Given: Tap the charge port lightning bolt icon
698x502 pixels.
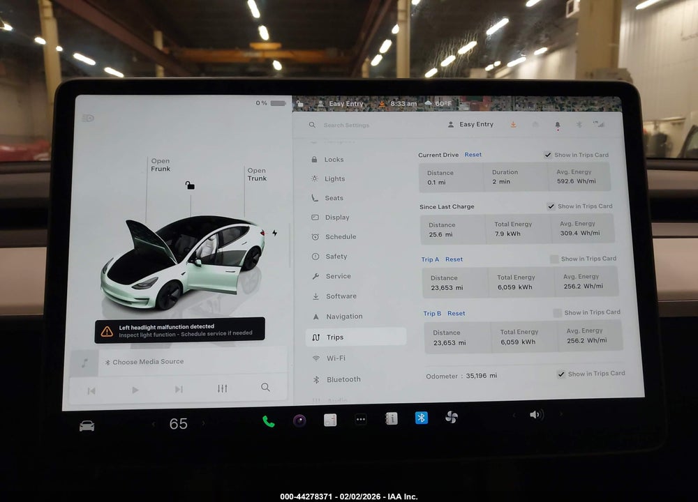Looking at the screenshot, I should [274, 233].
